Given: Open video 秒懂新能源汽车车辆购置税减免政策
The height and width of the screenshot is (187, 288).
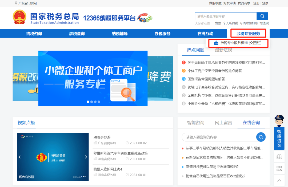Looking at the screenshot, I should pos(121,153).
